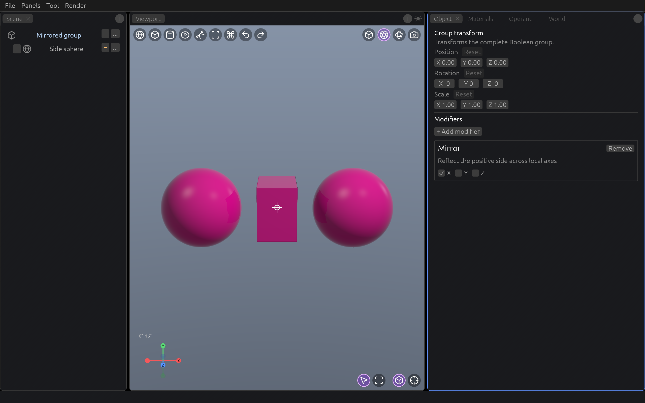Select the curve path tool icon
Screen dimensions: 645x403
(x=200, y=35)
